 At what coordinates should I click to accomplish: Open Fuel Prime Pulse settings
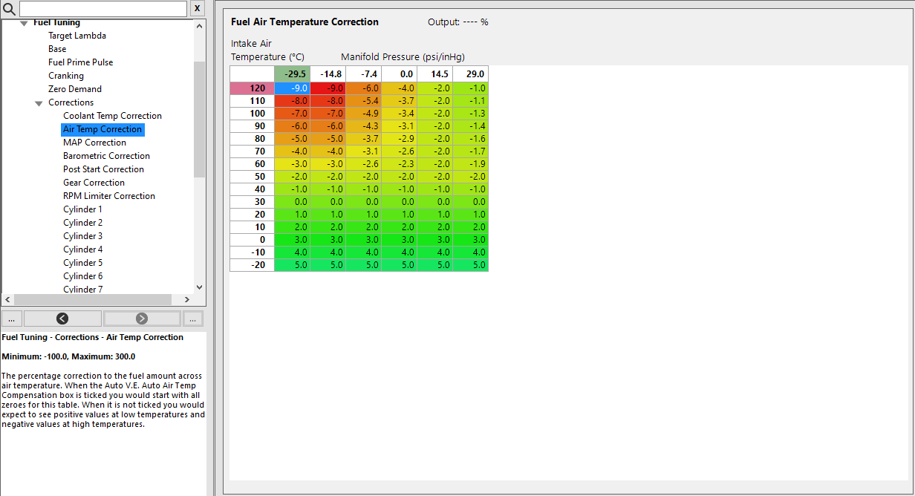(x=81, y=62)
